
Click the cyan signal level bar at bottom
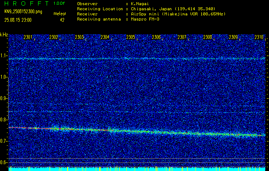(137, 169)
